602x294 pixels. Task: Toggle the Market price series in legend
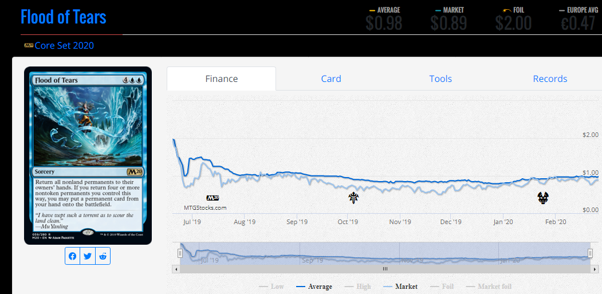click(400, 287)
